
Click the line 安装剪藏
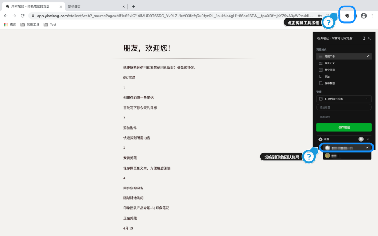coord(130,158)
